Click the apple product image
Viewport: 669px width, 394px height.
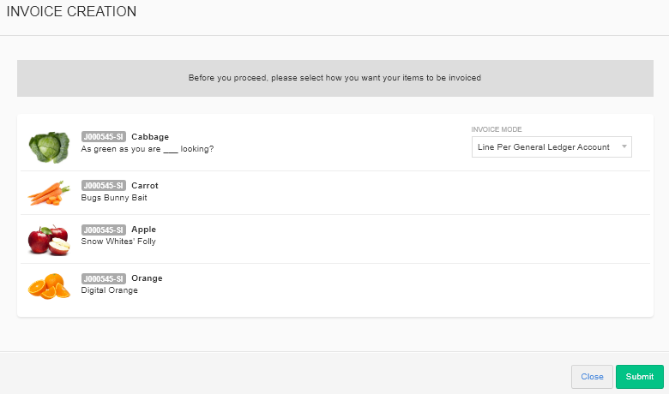[49, 240]
